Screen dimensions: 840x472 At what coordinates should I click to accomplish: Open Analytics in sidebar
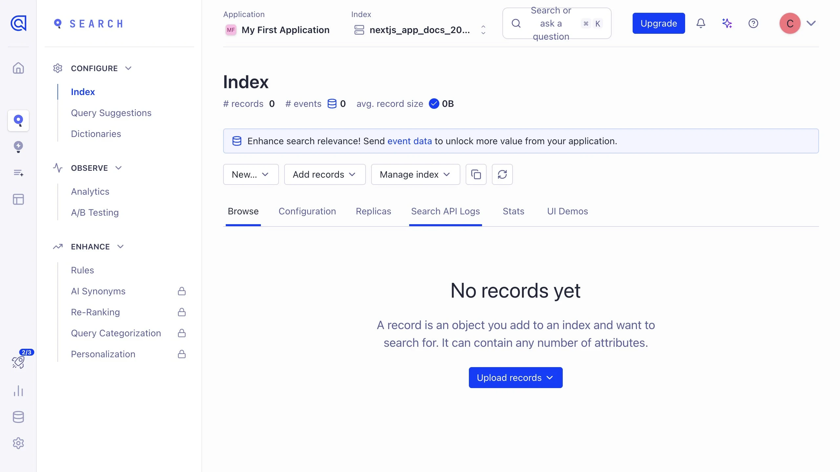90,191
